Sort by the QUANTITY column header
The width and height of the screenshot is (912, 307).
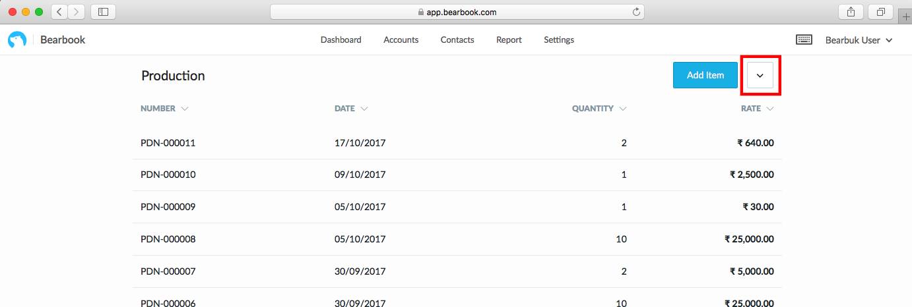(599, 109)
